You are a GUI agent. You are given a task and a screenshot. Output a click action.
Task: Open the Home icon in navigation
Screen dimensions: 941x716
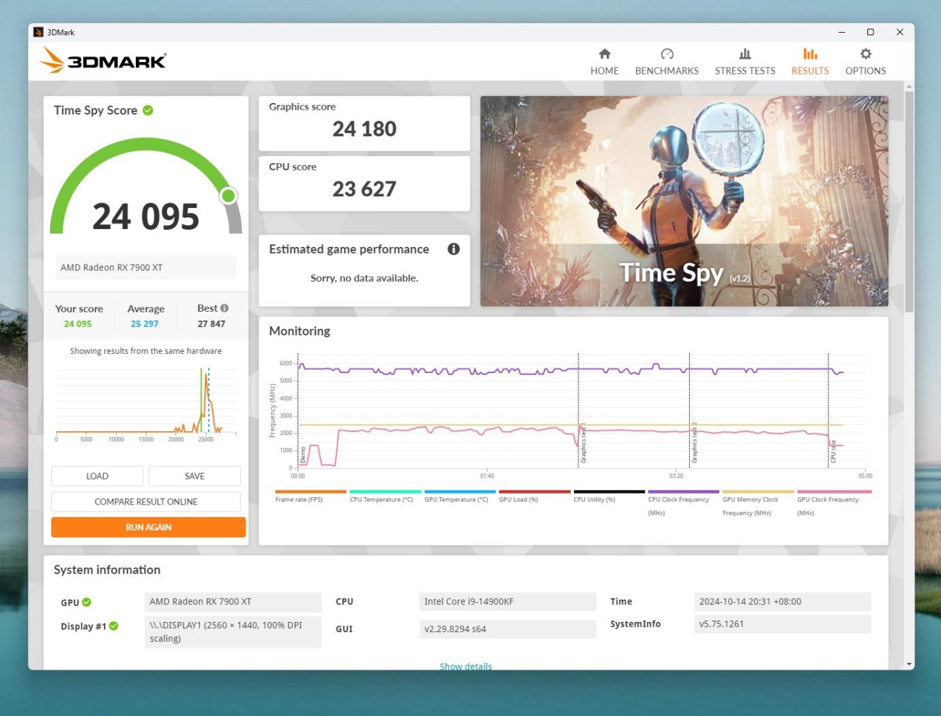click(604, 55)
